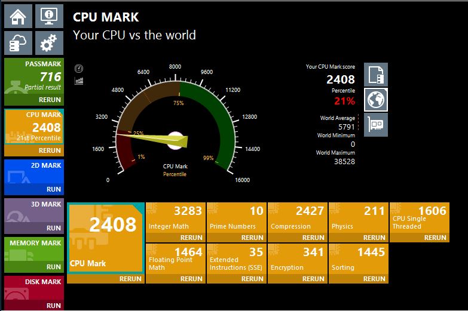Viewport: 468px width, 311px height.
Task: Click the hardware card comparison icon
Action: (x=376, y=124)
